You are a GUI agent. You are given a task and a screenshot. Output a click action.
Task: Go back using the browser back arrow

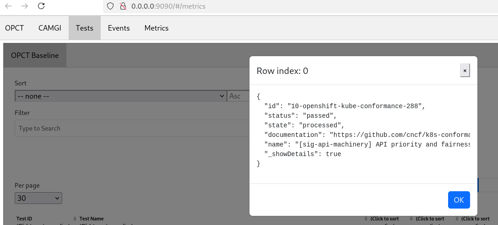pos(9,6)
